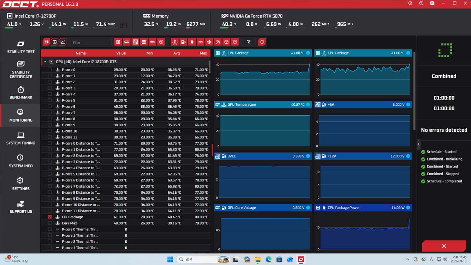Select the Monitoring section
This screenshot has width=471, height=265.
21,116
